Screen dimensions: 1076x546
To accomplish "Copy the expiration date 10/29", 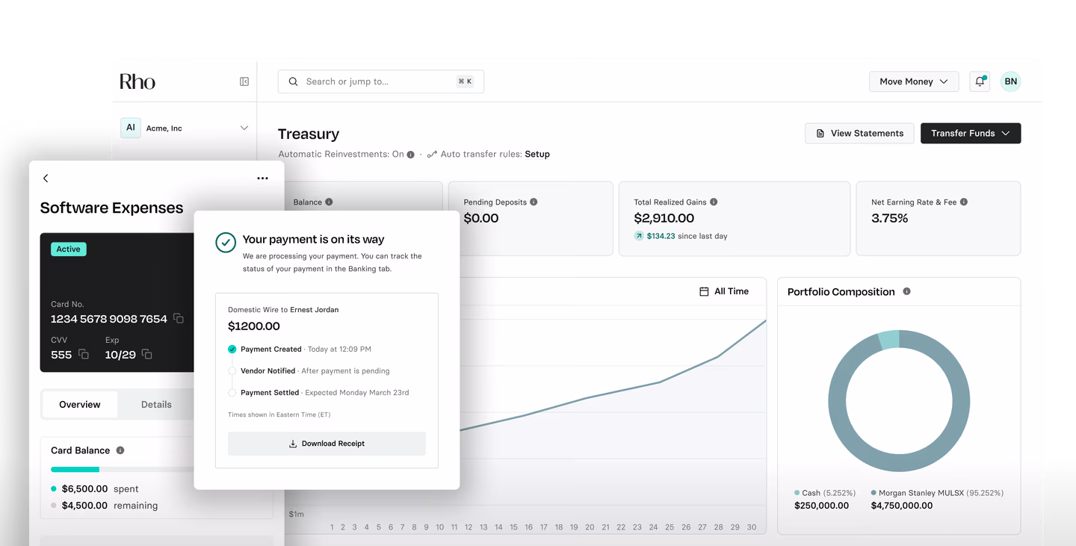I will pos(146,356).
